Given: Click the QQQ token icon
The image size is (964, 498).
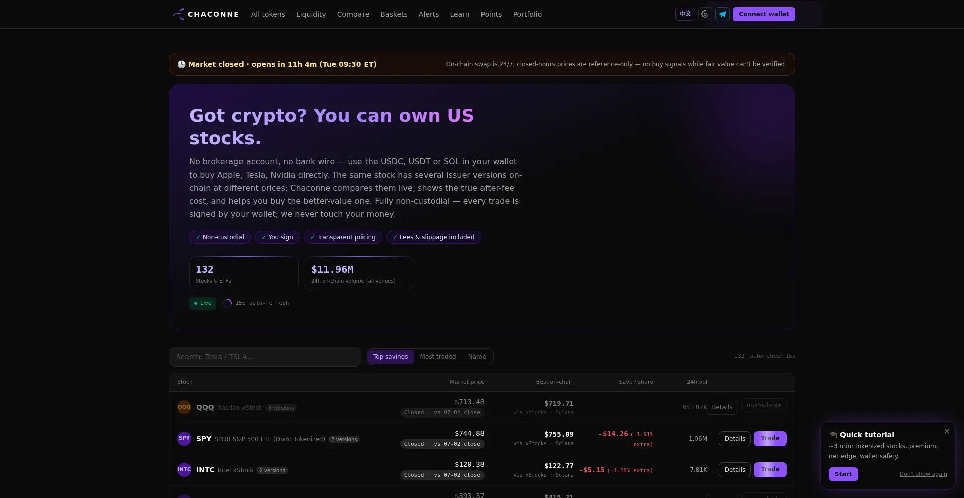Looking at the screenshot, I should click(x=184, y=407).
